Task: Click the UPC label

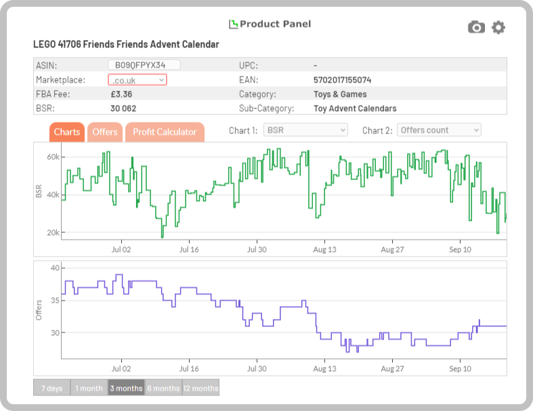Action: click(249, 66)
